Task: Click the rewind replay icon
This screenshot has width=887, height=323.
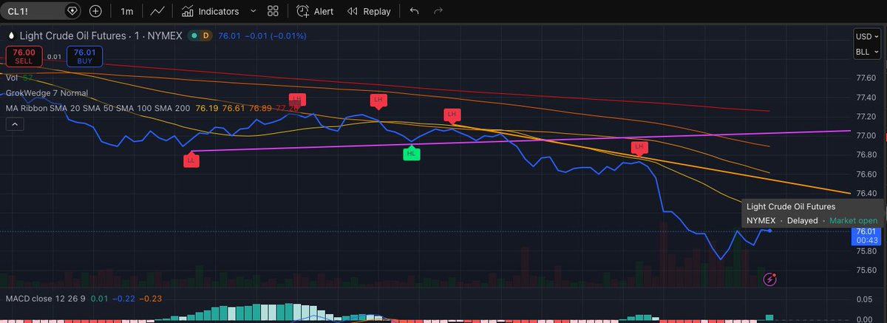Action: (x=353, y=11)
